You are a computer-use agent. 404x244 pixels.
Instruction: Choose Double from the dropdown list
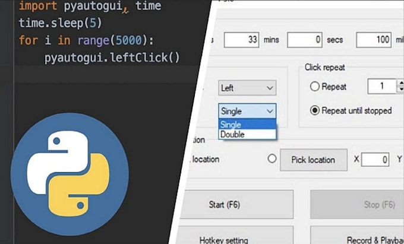pyautogui.click(x=247, y=134)
